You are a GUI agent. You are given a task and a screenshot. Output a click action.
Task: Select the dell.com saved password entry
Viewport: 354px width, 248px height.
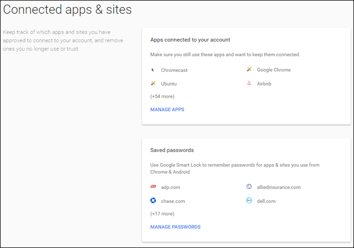(266, 201)
